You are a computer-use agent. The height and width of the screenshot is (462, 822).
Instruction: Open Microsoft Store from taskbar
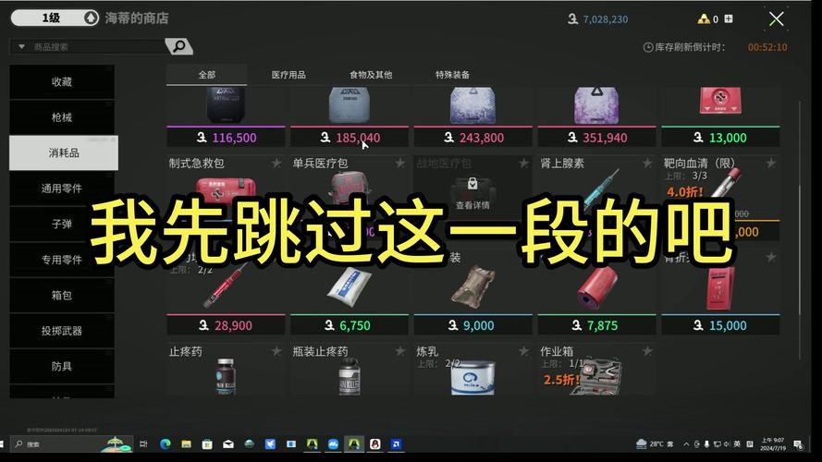[x=207, y=444]
